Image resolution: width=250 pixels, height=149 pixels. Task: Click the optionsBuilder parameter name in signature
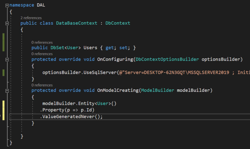pos(221,59)
